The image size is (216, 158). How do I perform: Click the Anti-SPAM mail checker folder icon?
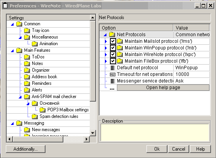click(27, 97)
